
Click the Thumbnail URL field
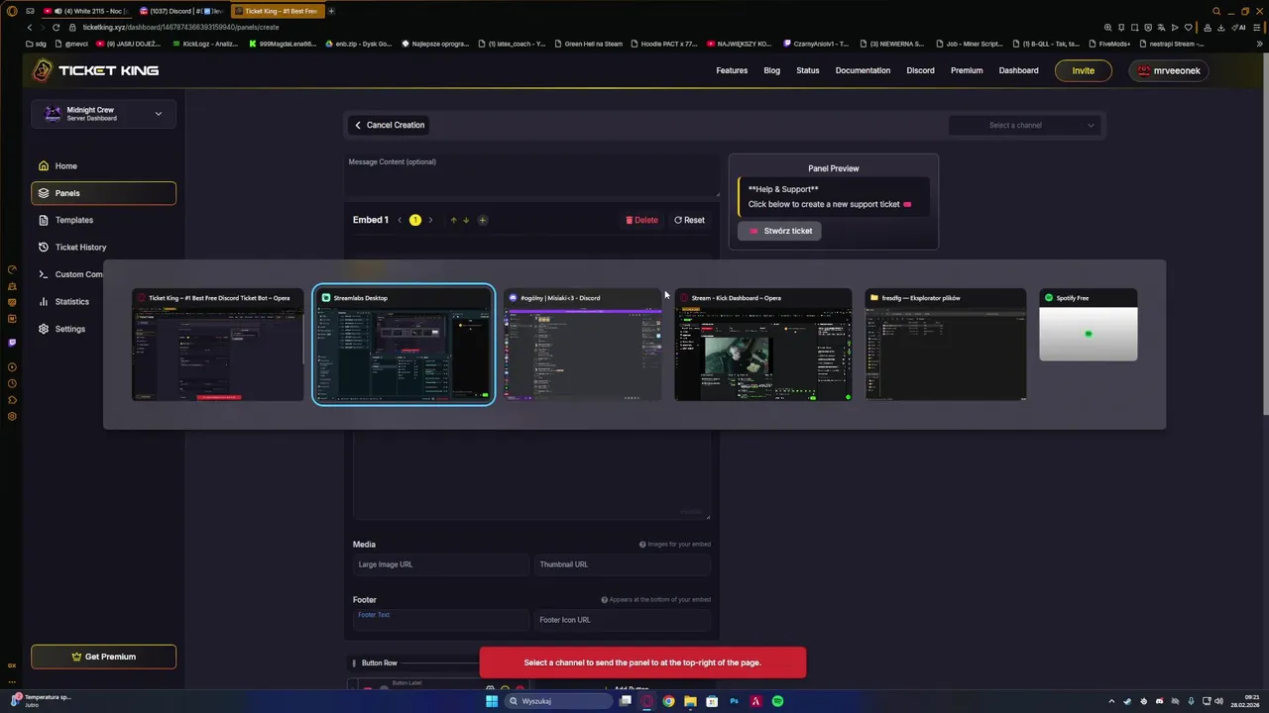[x=623, y=564]
